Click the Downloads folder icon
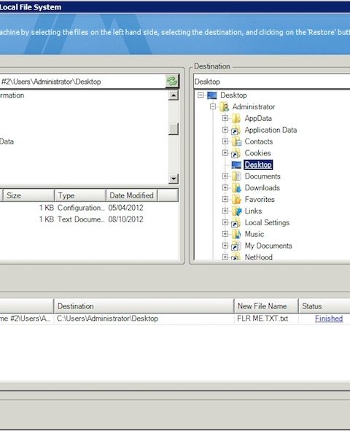 [236, 188]
